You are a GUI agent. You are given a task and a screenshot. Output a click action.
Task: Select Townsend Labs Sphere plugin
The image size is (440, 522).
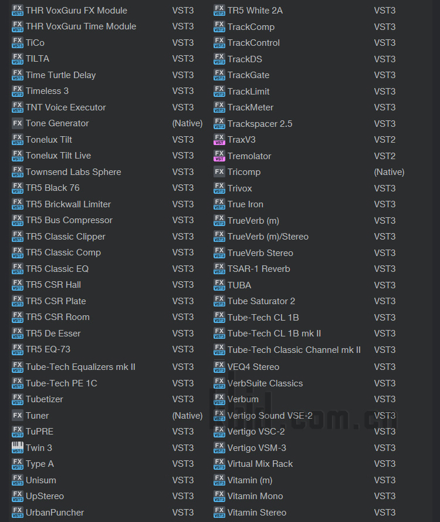(73, 172)
